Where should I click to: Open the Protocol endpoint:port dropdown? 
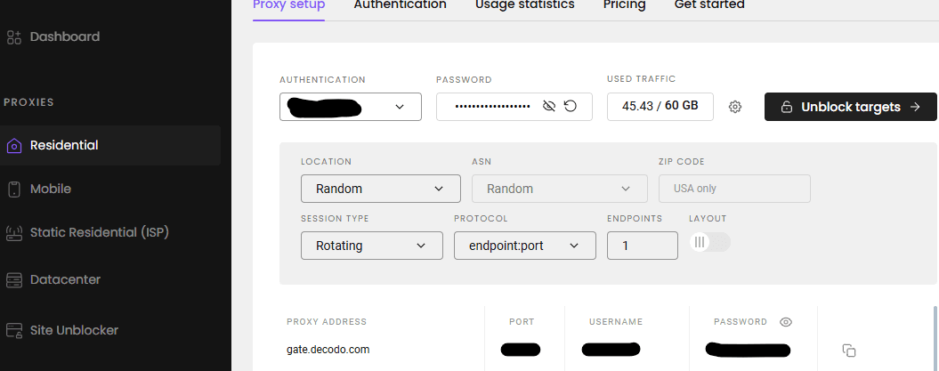click(x=523, y=246)
